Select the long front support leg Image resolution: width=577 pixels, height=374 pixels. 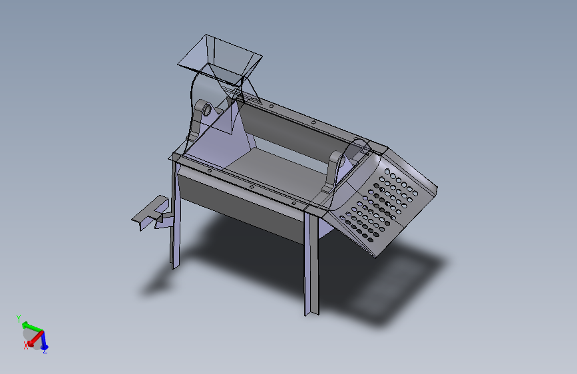pyautogui.click(x=311, y=264)
